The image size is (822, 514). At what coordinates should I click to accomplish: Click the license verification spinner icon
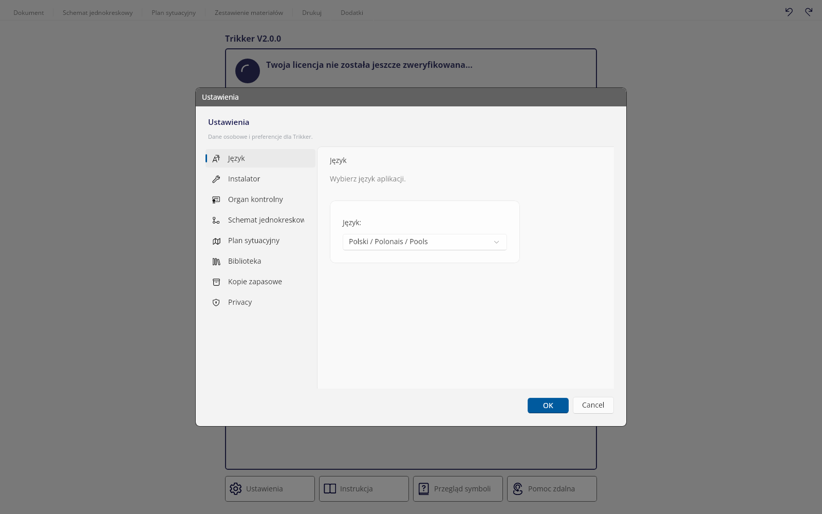[248, 71]
